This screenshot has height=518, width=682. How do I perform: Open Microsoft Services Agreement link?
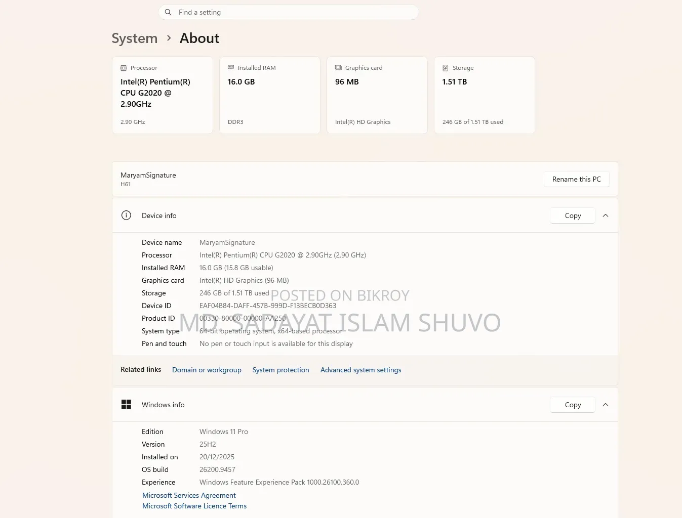coord(189,495)
